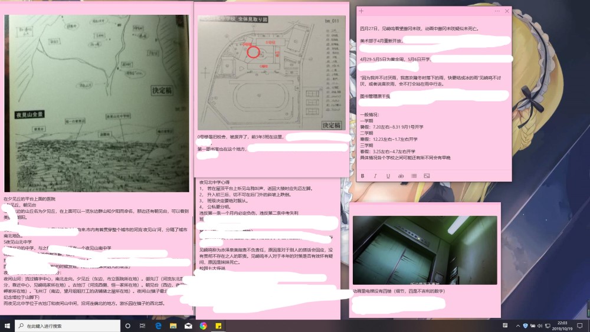The width and height of the screenshot is (590, 332).
Task: Open the colorful round app on taskbar
Action: pyautogui.click(x=203, y=326)
